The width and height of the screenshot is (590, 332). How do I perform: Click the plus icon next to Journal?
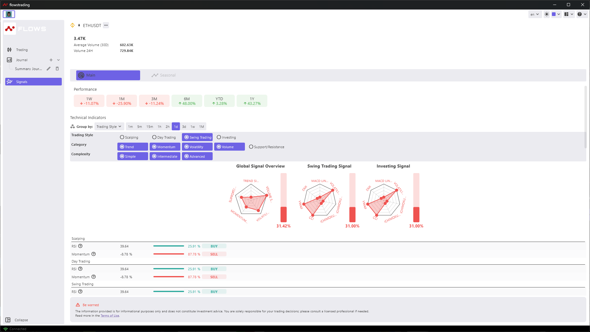click(x=51, y=60)
